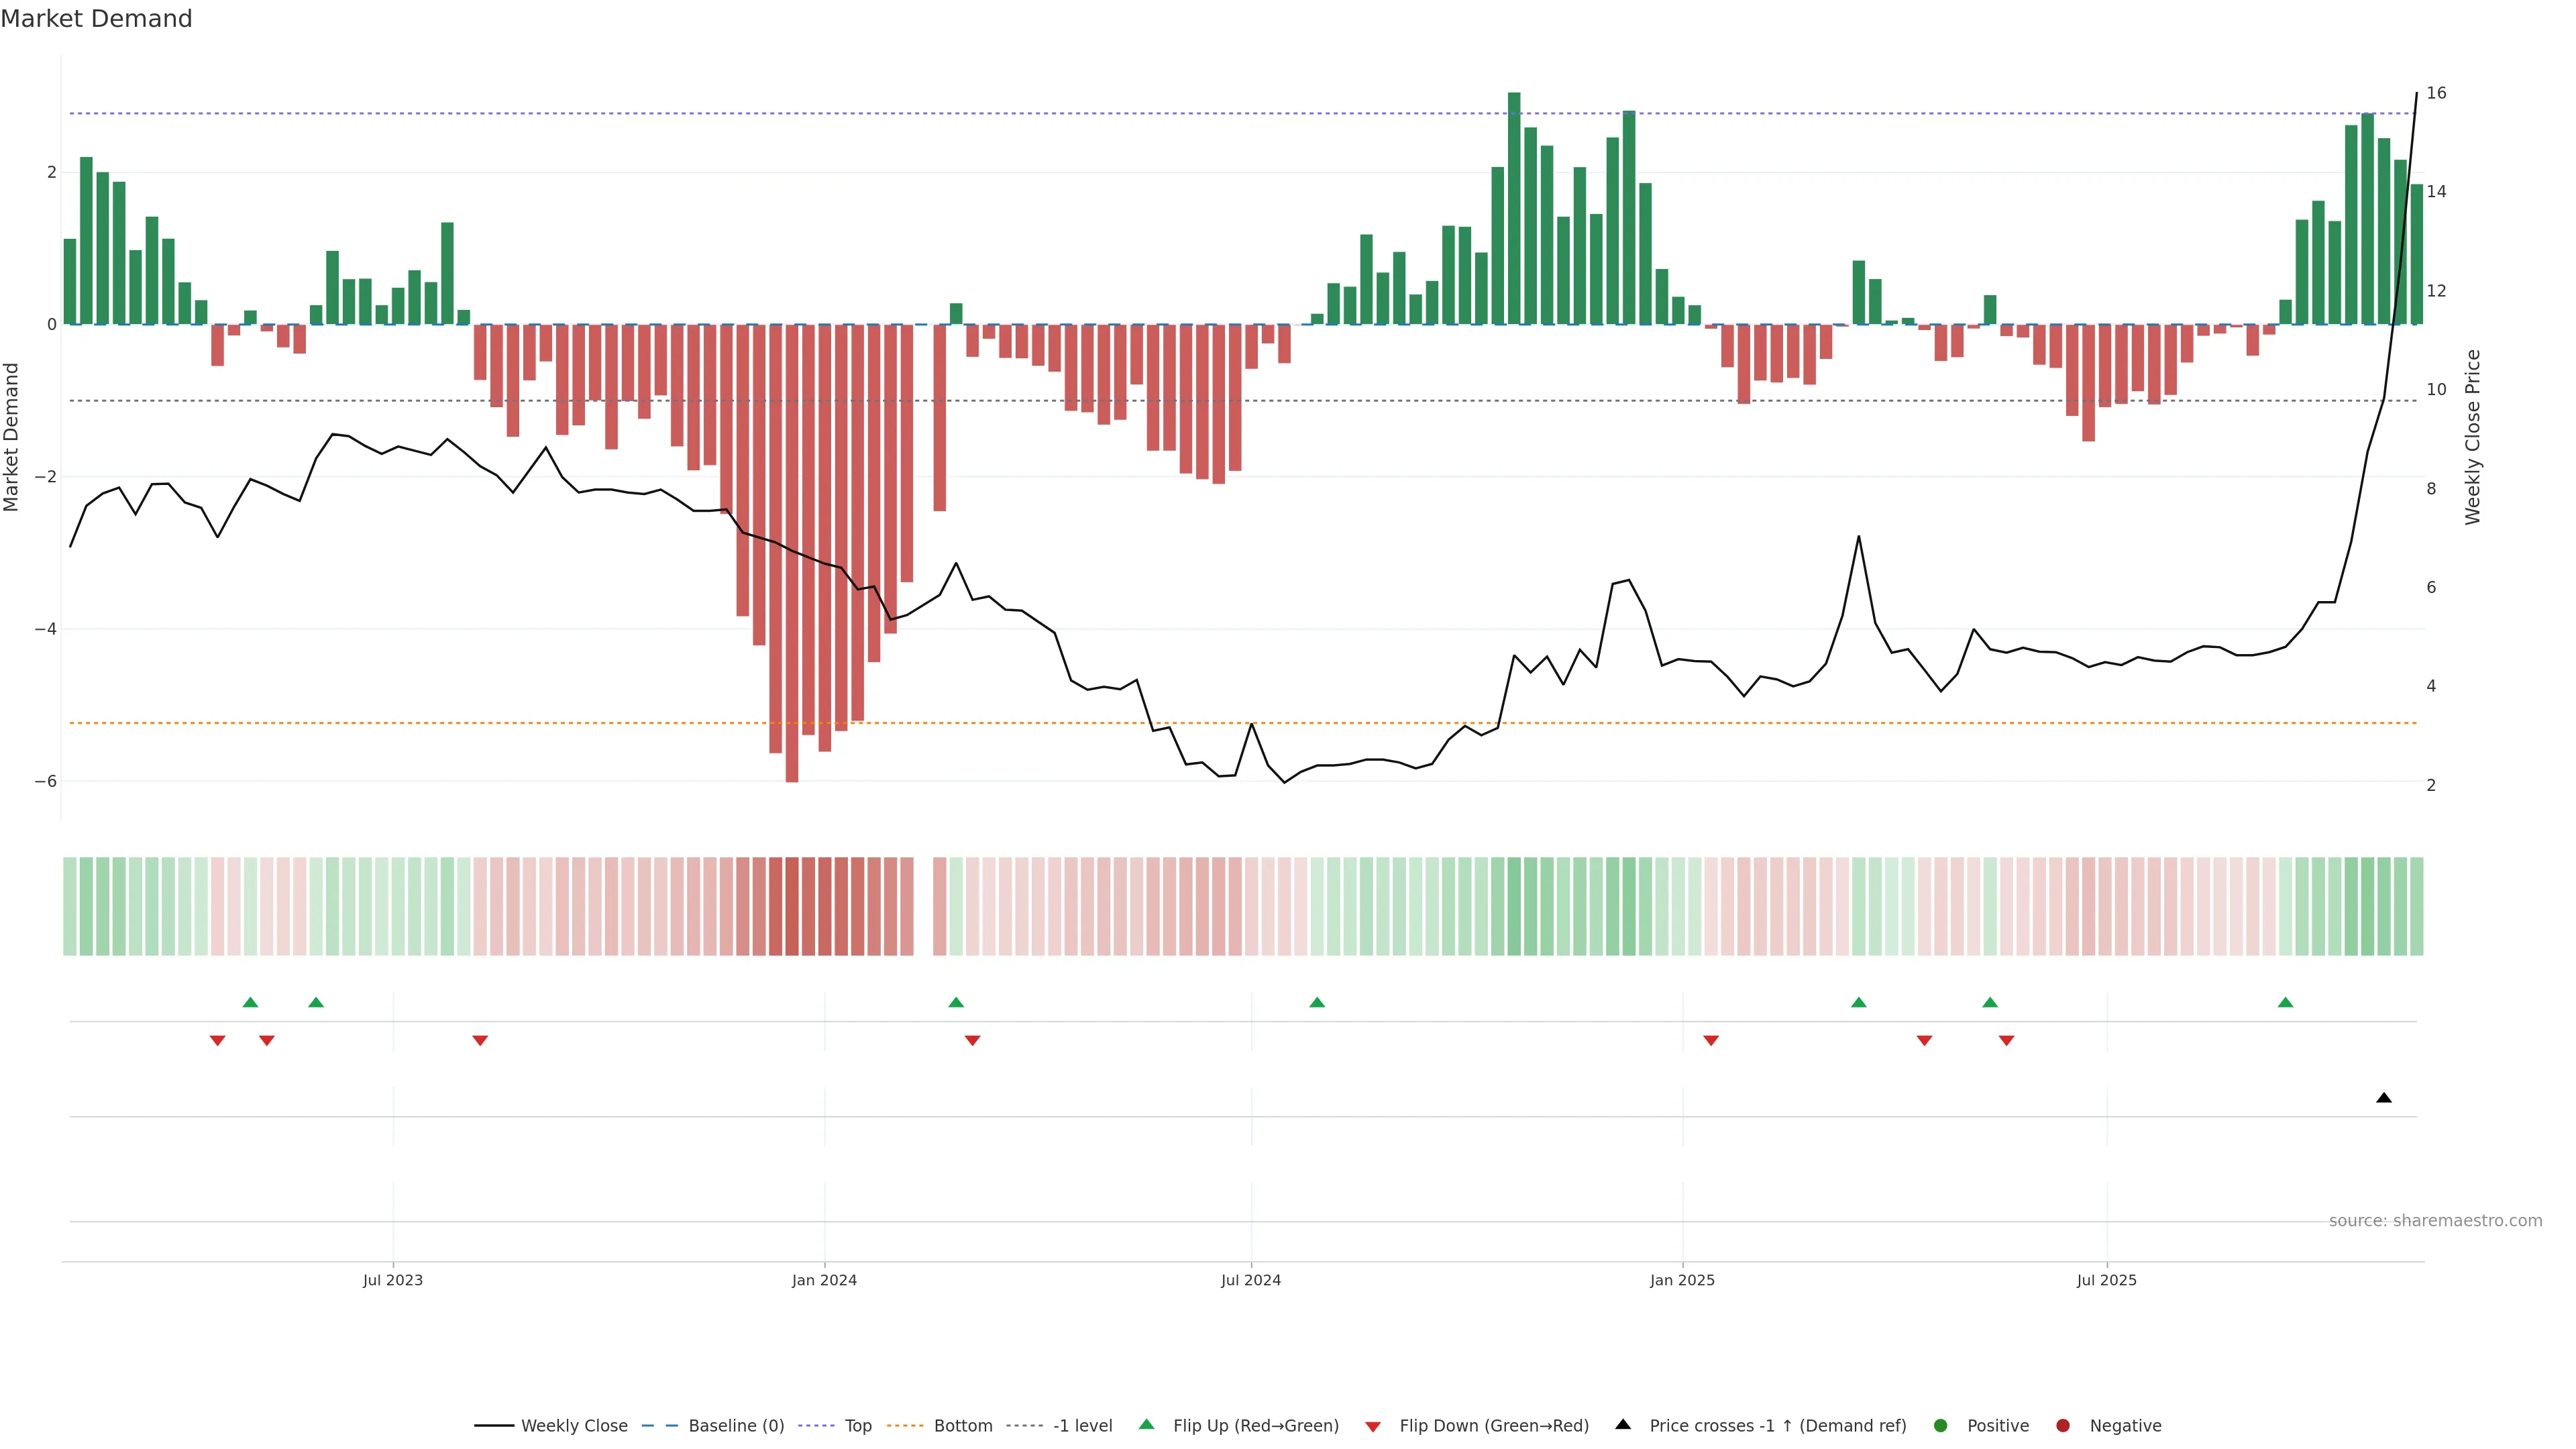This screenshot has width=2576, height=1449.
Task: Click Flip Down red triangle legend icon
Action: [1373, 1427]
